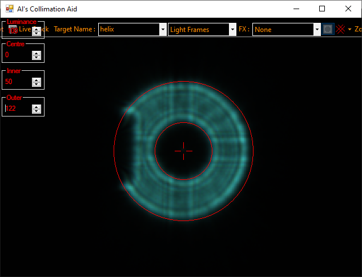362x277 pixels.
Task: Click the helix target name text field
Action: click(128, 29)
